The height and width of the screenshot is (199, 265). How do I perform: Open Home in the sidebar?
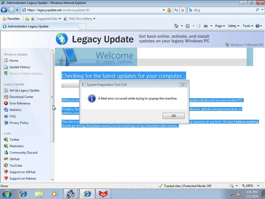[14, 61]
